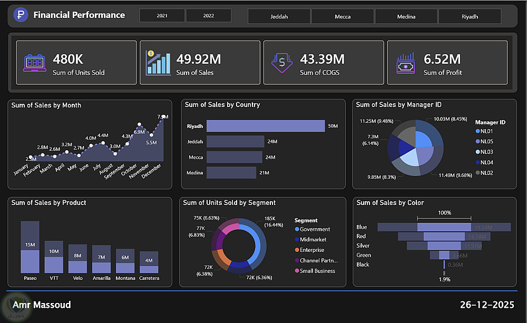Click the Sum of Sales by Color title

click(390, 203)
